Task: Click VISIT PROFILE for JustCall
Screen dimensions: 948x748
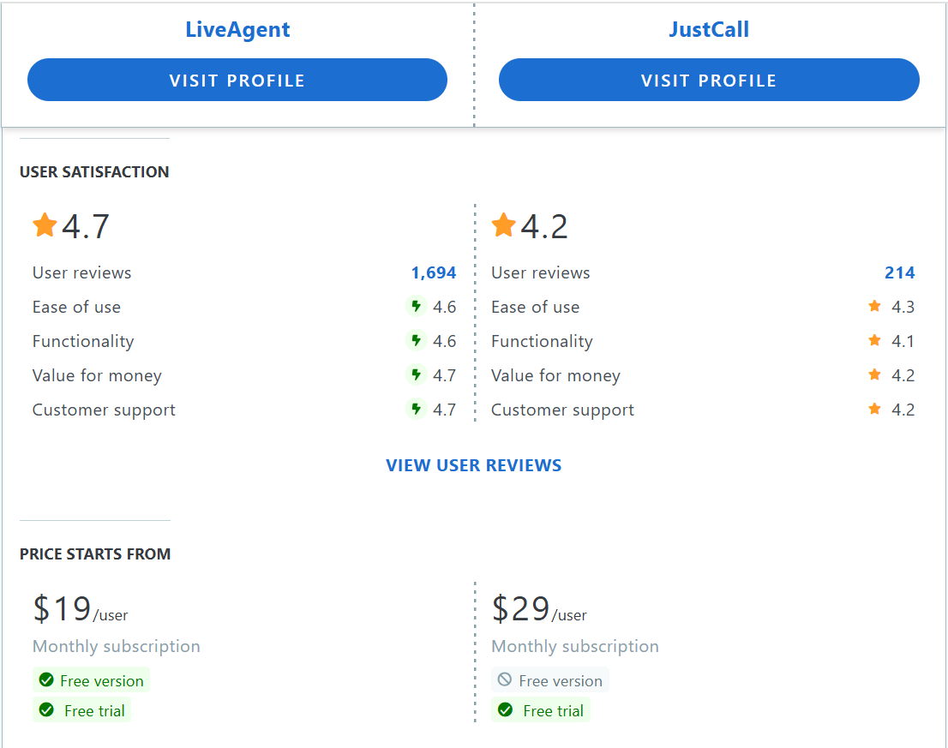Action: 709,80
